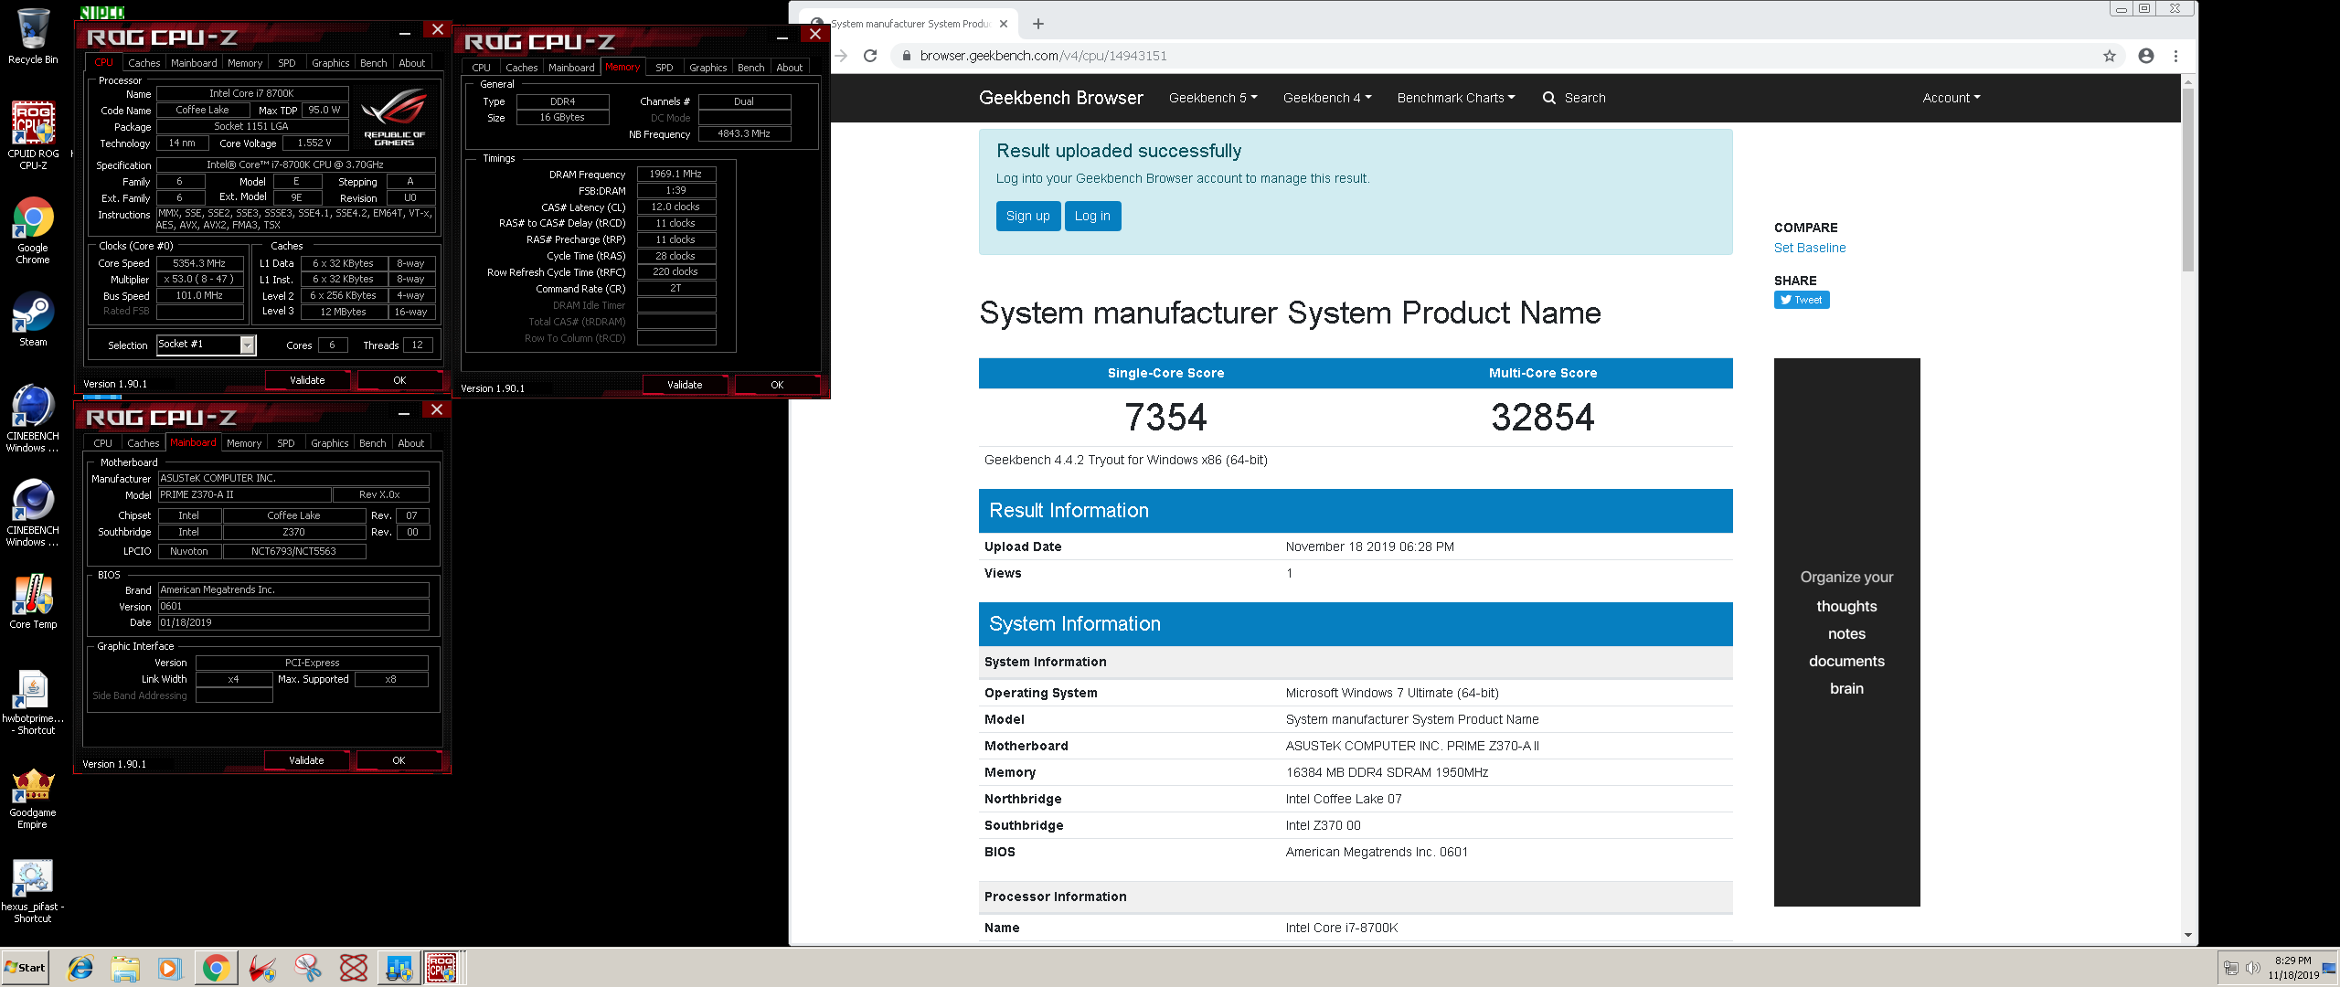Open Windows Explorer from the taskbar
Screen dimensions: 2340x987
pos(125,968)
